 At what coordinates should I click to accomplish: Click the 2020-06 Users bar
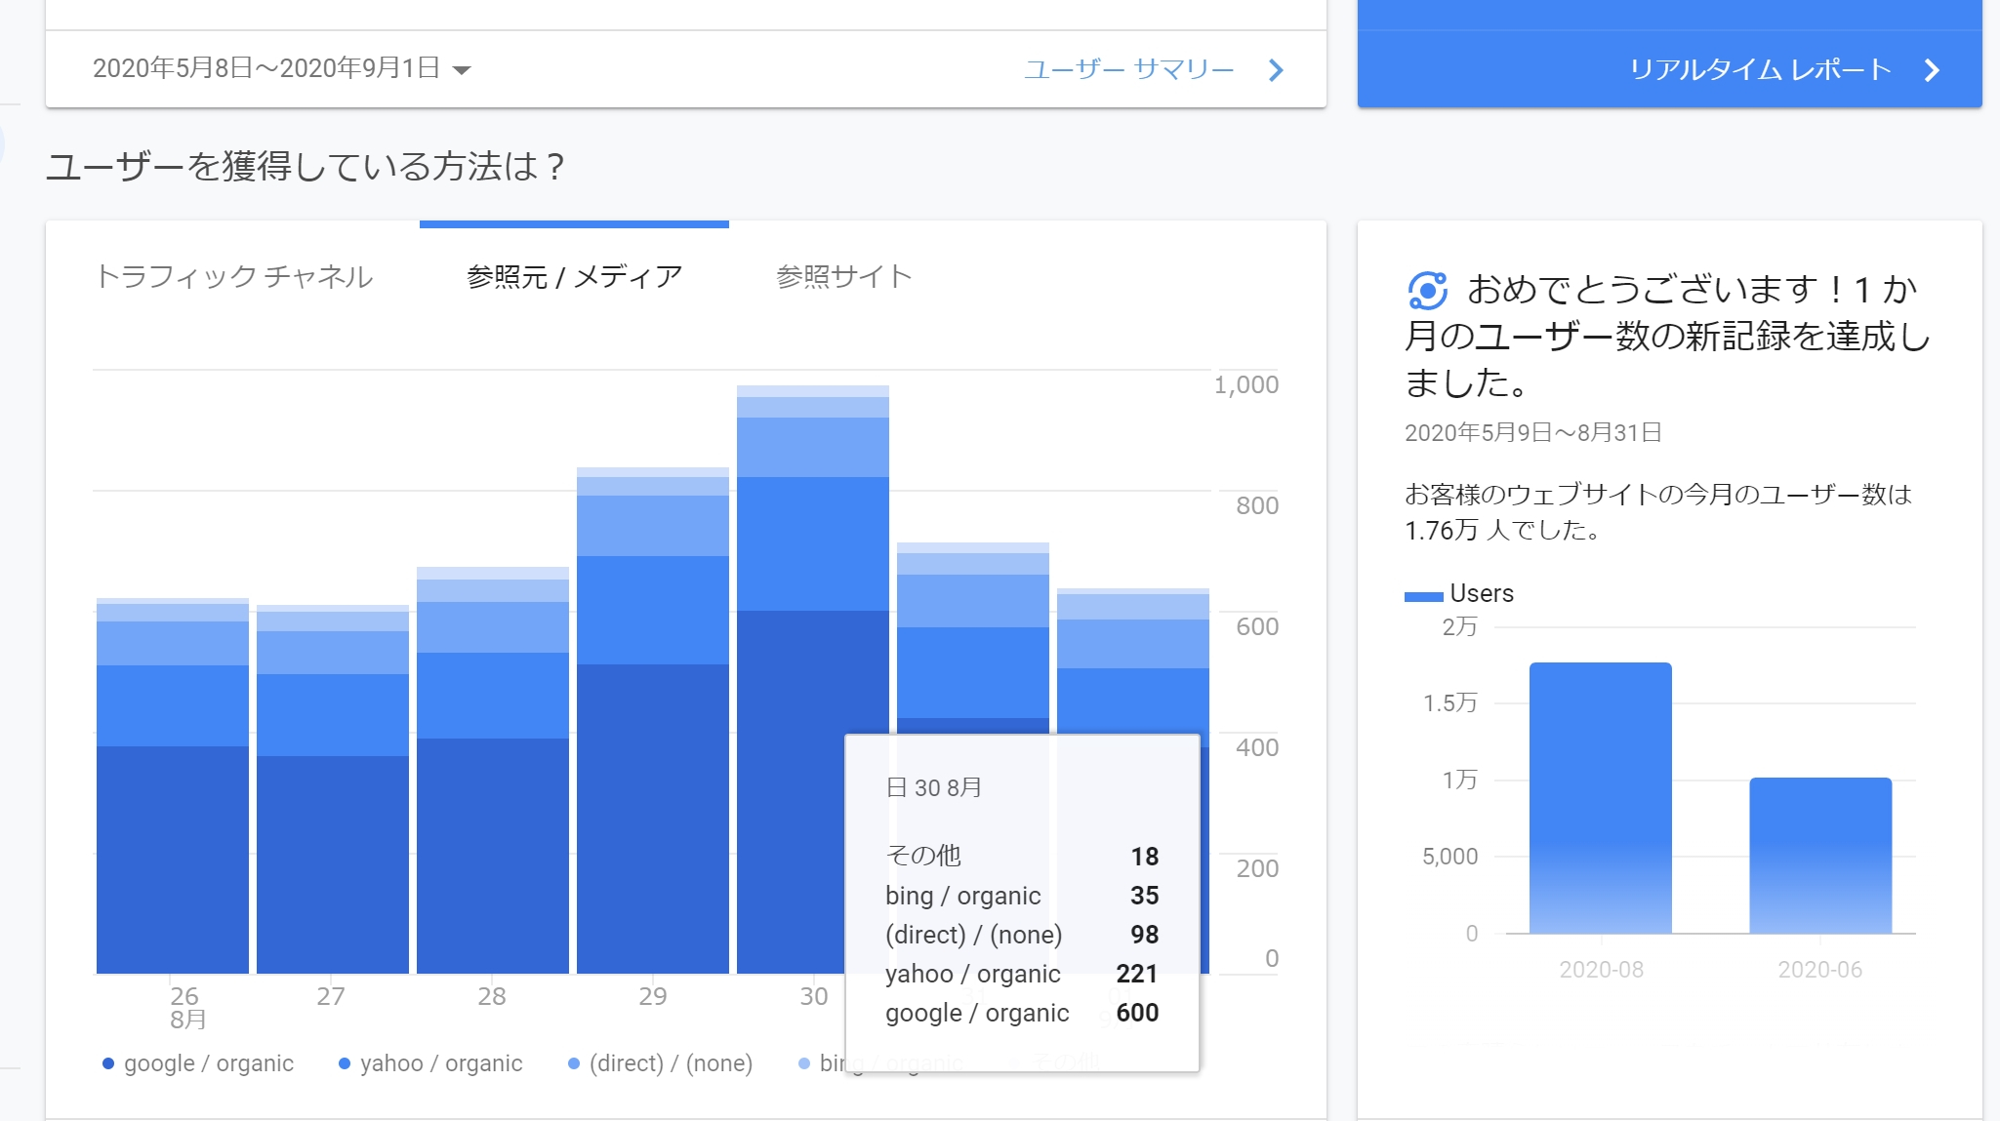pos(1820,855)
